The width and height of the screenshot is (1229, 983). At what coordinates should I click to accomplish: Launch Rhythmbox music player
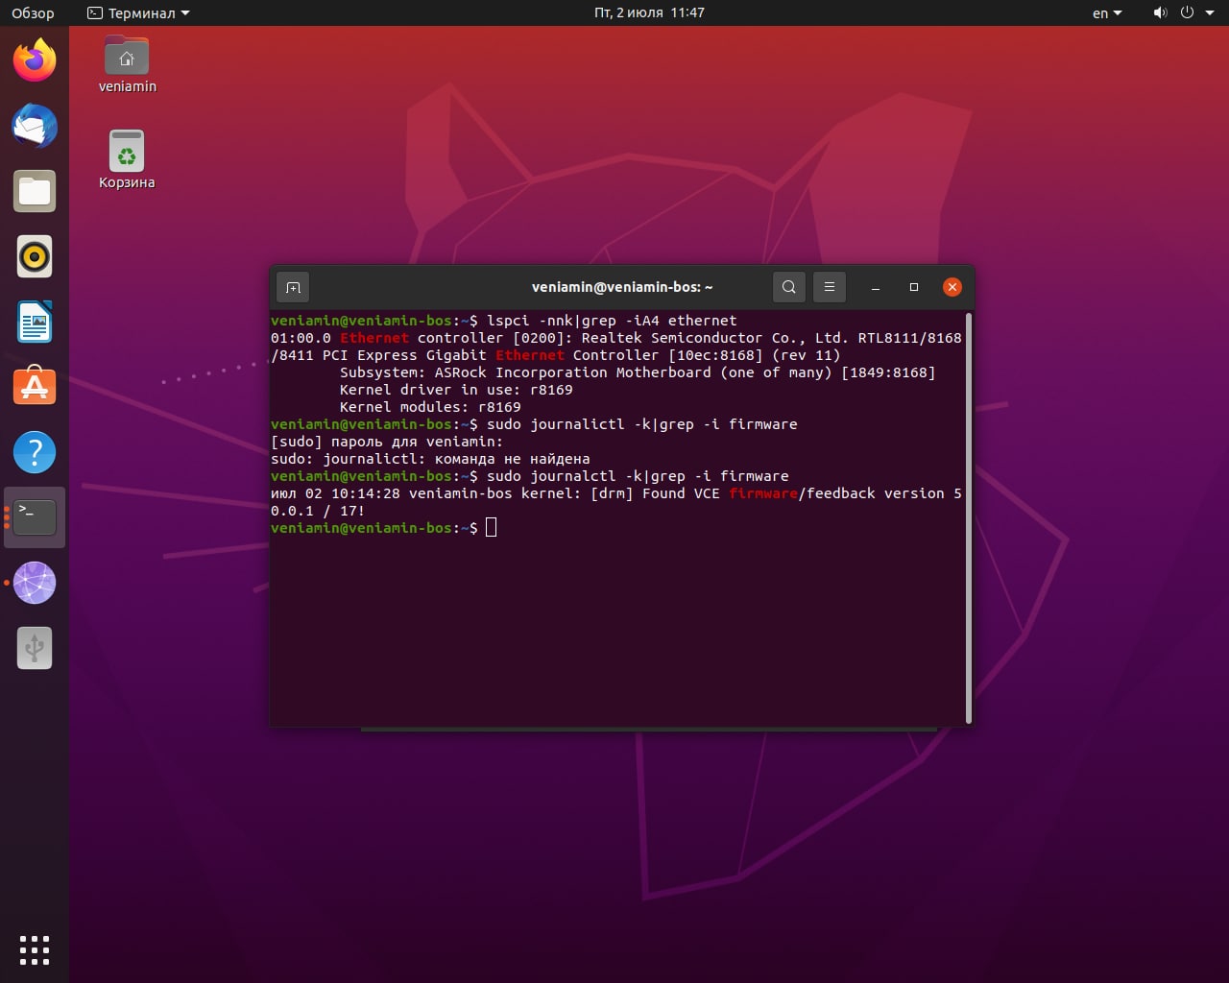(x=35, y=256)
